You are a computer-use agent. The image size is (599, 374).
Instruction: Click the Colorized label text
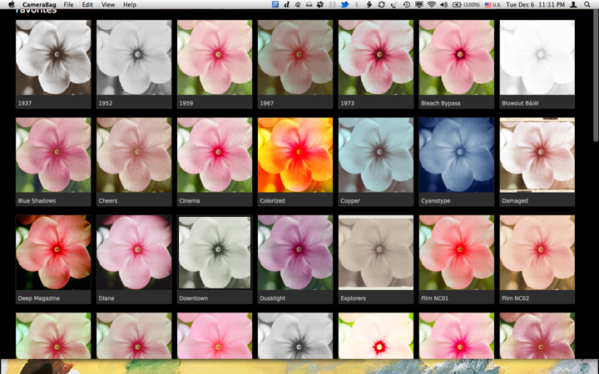pos(272,201)
